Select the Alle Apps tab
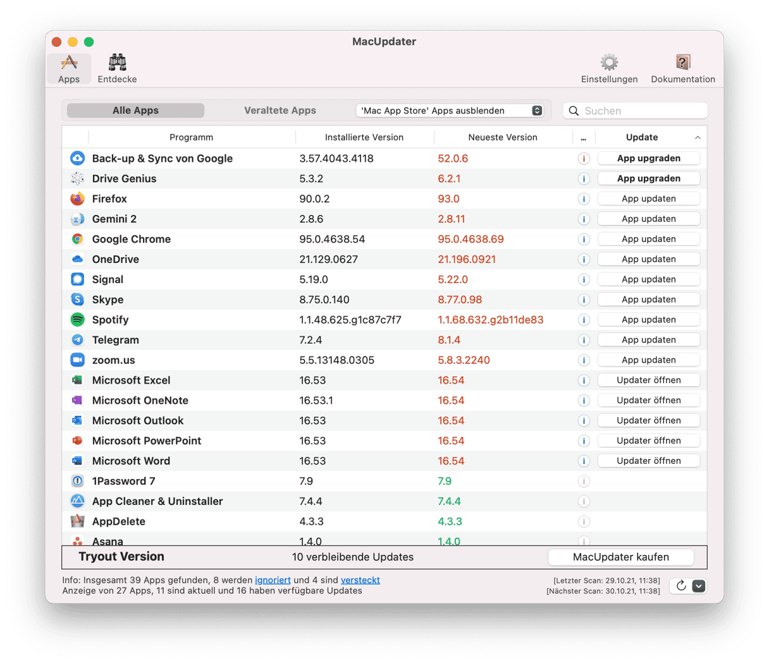Screen dimensions: 769x663 pyautogui.click(x=135, y=111)
